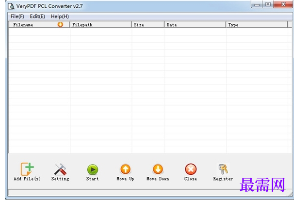Click the Add File(s) icon
Screen dimensions: 294x200
click(27, 169)
